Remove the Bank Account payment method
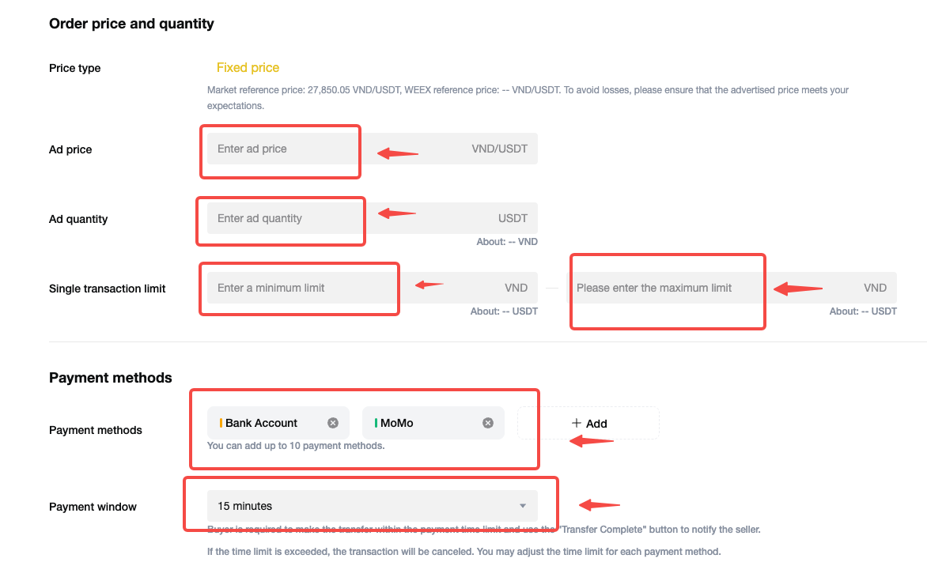Viewport: 927px width, 581px height. pyautogui.click(x=333, y=423)
